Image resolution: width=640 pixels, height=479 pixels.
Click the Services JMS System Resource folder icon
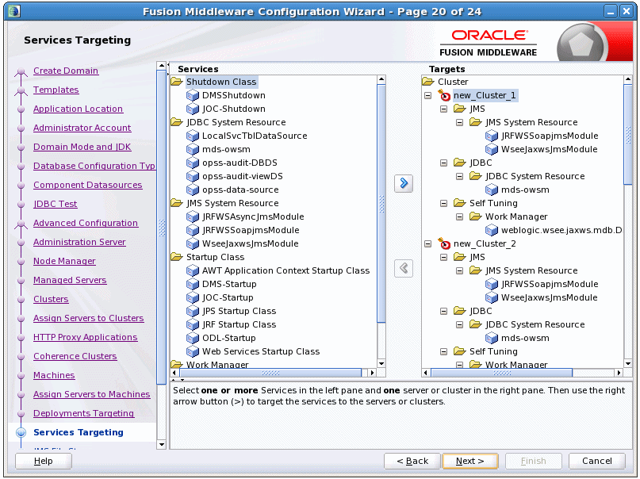point(177,203)
